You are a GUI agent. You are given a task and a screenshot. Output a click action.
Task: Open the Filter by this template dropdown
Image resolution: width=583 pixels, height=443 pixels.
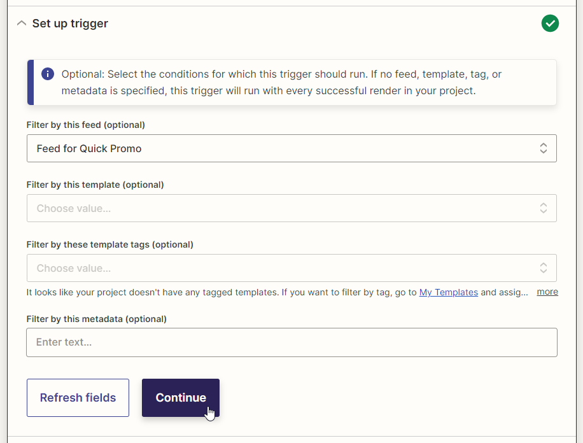[x=291, y=208]
